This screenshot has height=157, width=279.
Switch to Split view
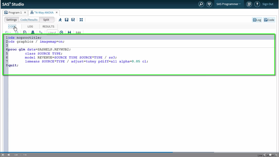pyautogui.click(x=46, y=20)
